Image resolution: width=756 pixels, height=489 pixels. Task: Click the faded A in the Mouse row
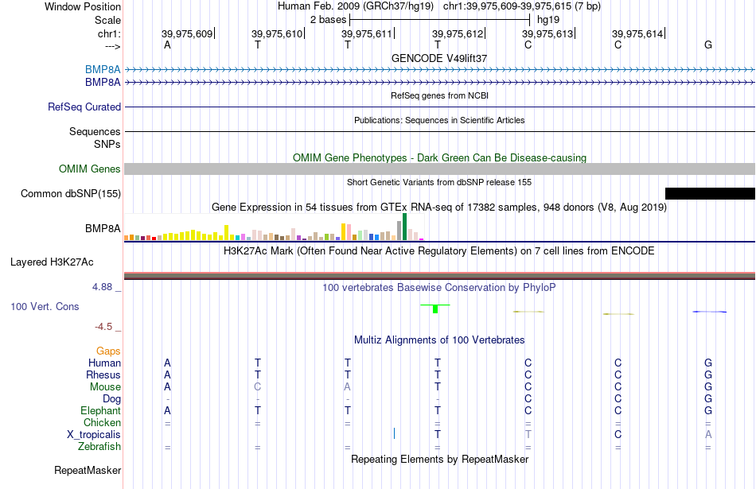tap(347, 387)
